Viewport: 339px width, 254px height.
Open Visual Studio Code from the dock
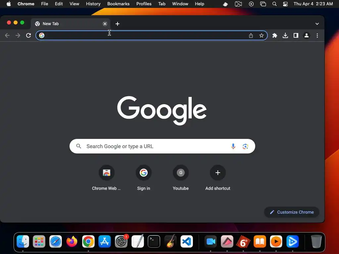(187, 241)
